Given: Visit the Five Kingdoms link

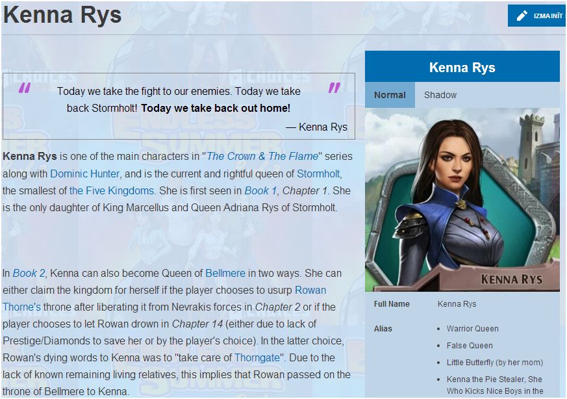Looking at the screenshot, I should [112, 190].
